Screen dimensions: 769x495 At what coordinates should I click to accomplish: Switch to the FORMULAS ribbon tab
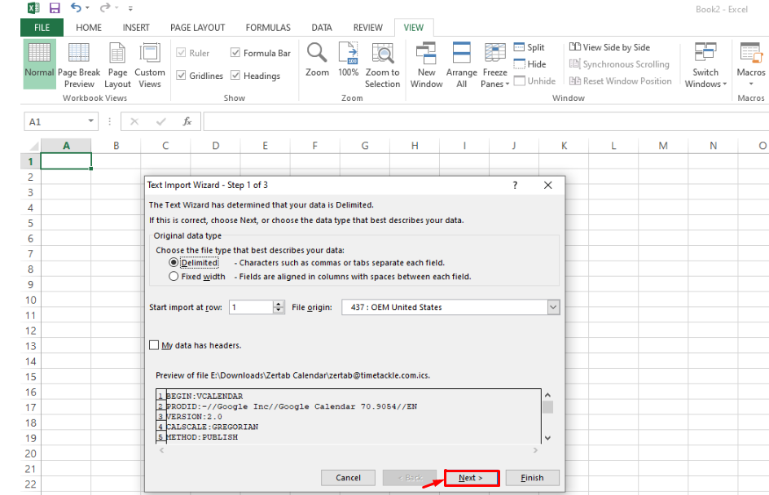(268, 27)
